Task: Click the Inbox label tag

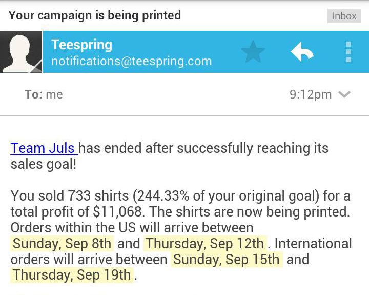Action: click(x=343, y=16)
